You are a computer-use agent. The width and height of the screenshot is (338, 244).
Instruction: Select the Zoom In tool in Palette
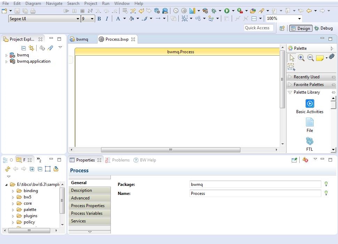pos(301,58)
